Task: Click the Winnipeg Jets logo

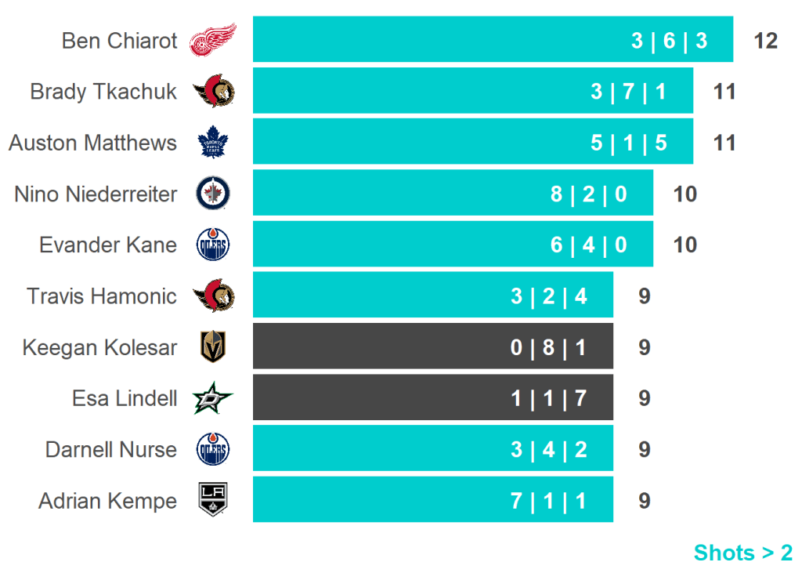Action: (x=213, y=194)
